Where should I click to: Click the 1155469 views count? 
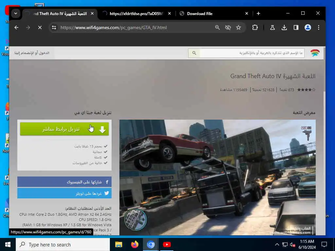pyautogui.click(x=234, y=90)
